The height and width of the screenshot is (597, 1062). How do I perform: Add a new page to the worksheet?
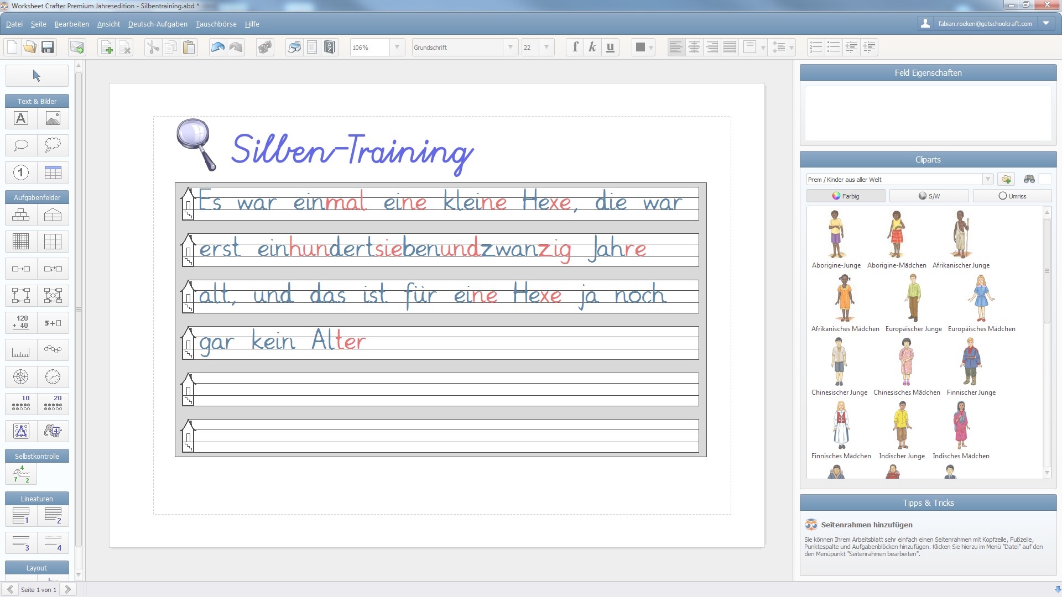(107, 48)
